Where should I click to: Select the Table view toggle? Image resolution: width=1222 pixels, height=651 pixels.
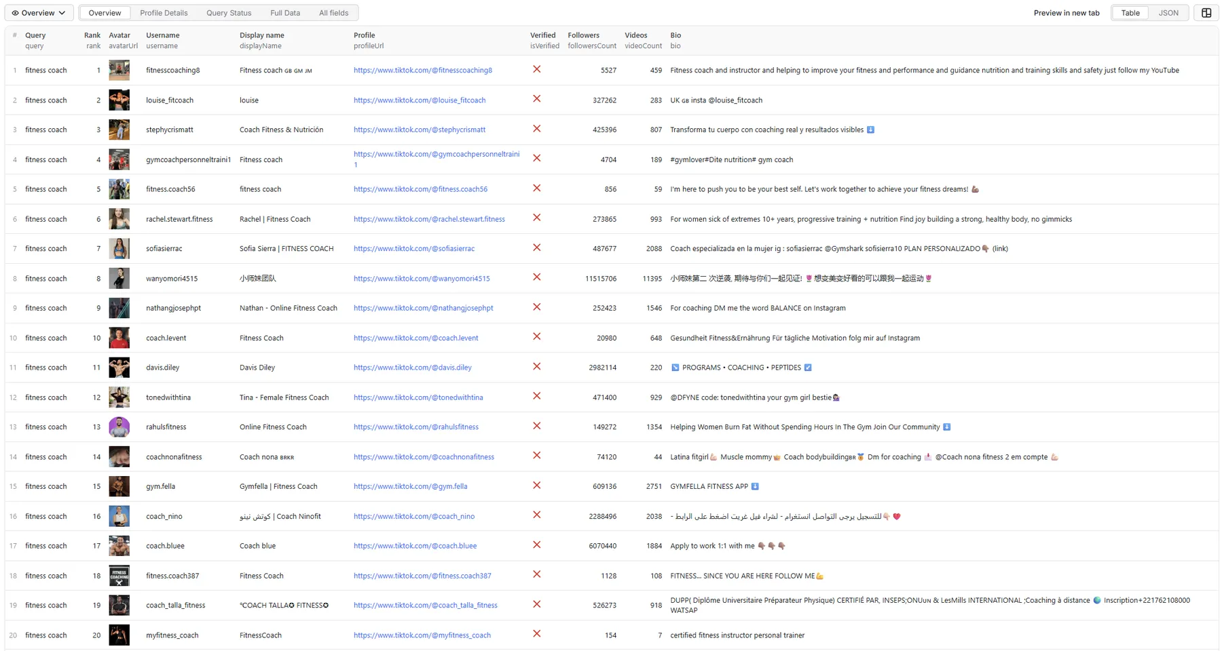coord(1130,13)
